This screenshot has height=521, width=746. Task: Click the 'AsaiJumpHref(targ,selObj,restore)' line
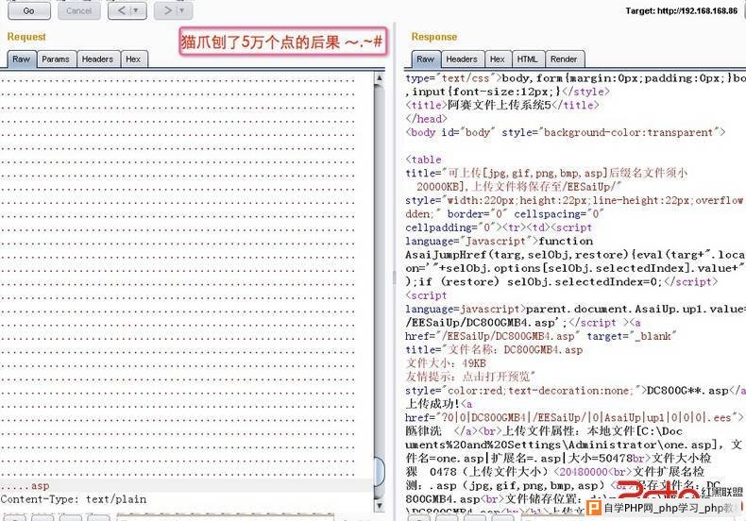[x=575, y=255]
